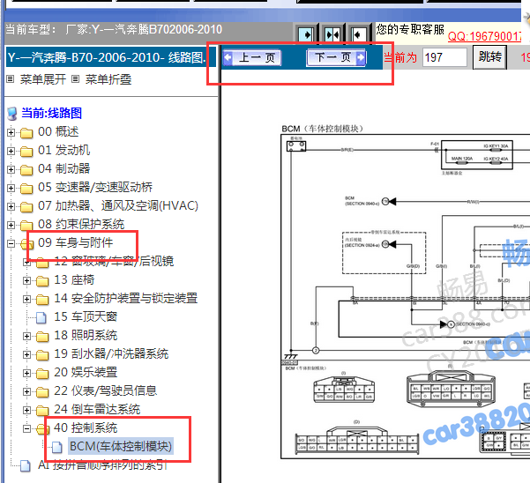Image resolution: width=530 pixels, height=483 pixels.
Task: Click the Y-一汽奔腾-B70 线路图 title bar
Action: click(x=111, y=57)
